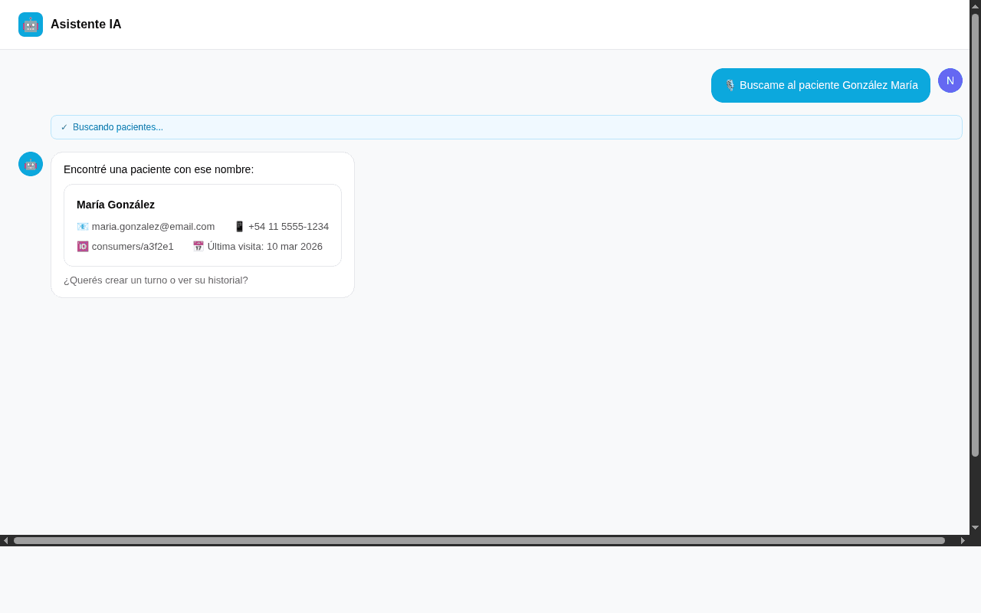Click the horizontal scrollbar thumb
Viewport: 981px width, 613px height.
[479, 540]
